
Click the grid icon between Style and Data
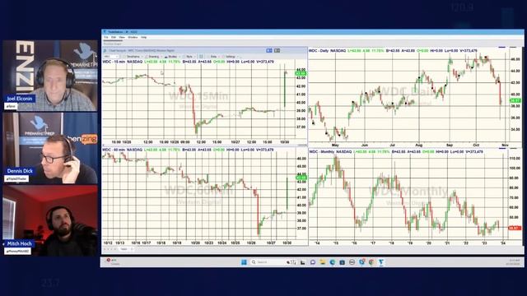coord(201,57)
